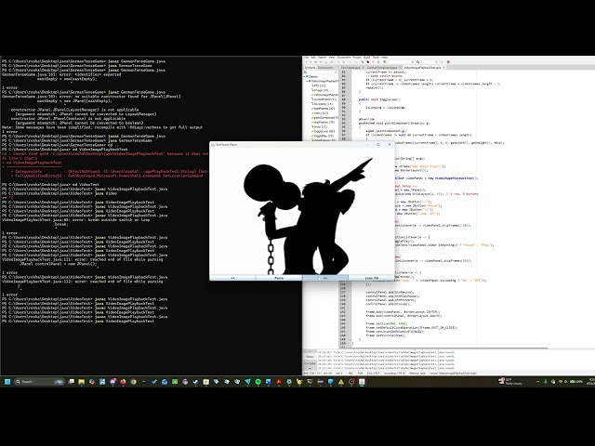
Task: Open Spotify from the taskbar
Action: 258,382
